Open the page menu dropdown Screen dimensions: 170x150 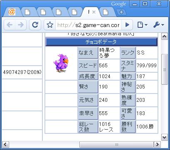[x=143, y=25]
